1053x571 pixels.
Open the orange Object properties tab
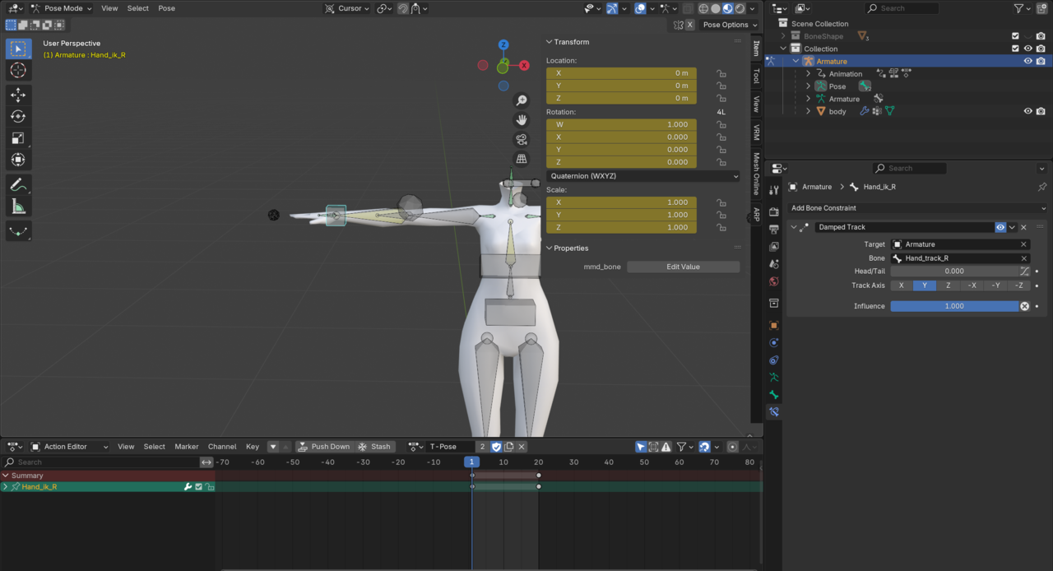774,326
